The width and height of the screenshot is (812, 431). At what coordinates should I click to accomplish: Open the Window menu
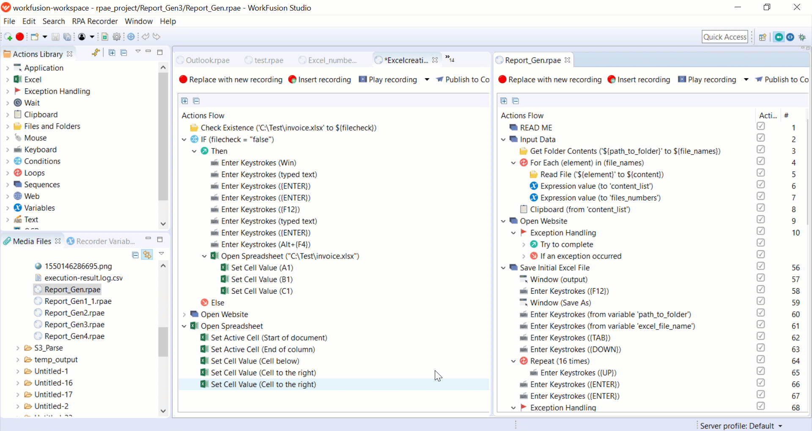coord(139,21)
